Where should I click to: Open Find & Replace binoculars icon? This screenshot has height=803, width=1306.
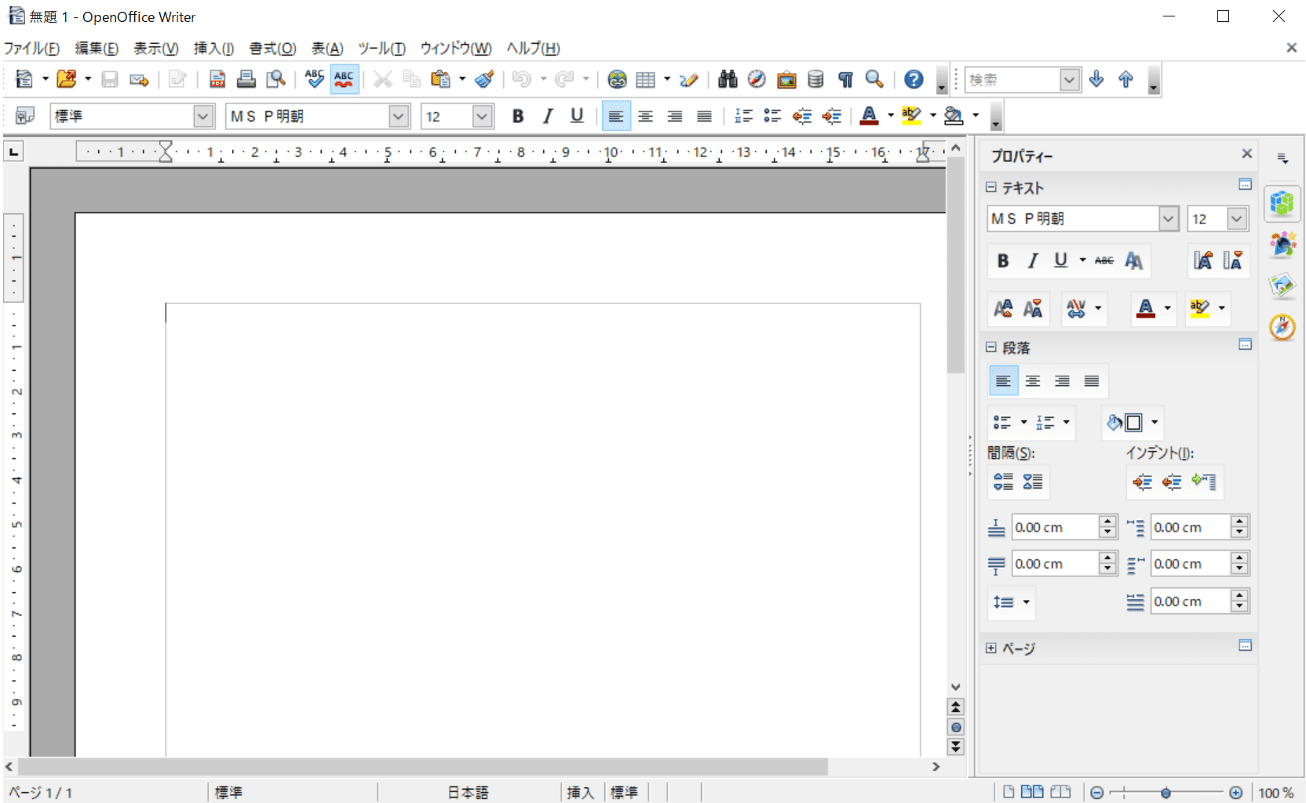click(x=728, y=79)
